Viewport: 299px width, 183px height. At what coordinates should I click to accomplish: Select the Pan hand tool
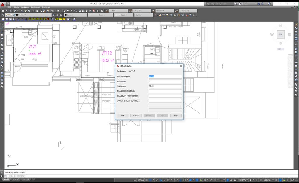(65, 11)
